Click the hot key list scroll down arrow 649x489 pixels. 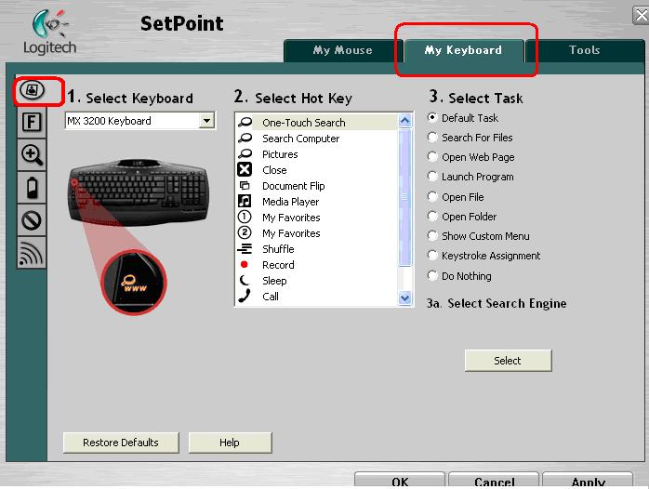404,297
